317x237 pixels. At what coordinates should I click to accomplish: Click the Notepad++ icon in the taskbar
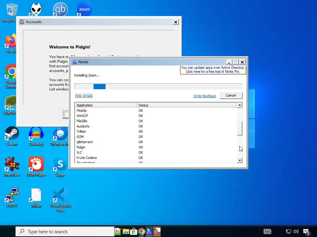118,231
